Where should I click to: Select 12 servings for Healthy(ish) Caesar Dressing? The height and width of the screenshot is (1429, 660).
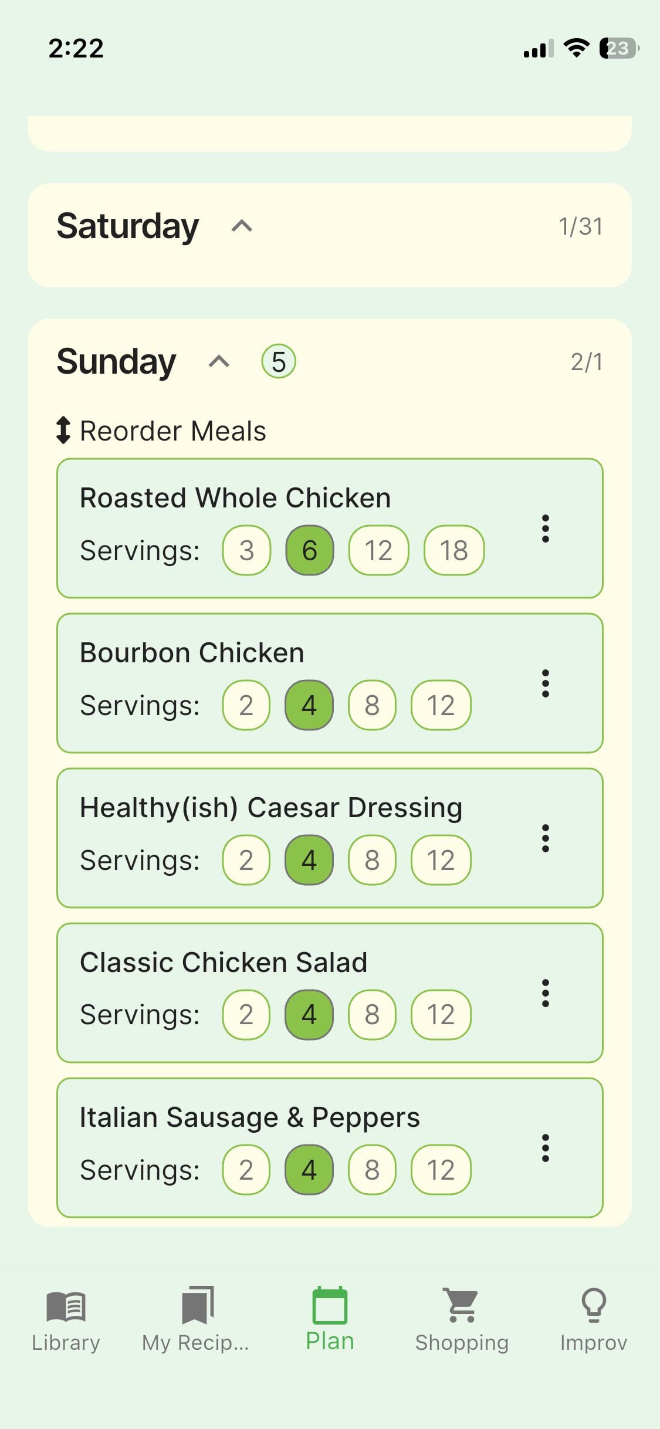point(441,860)
